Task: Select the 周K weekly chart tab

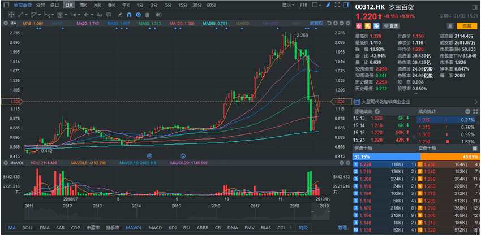Action: point(83,5)
